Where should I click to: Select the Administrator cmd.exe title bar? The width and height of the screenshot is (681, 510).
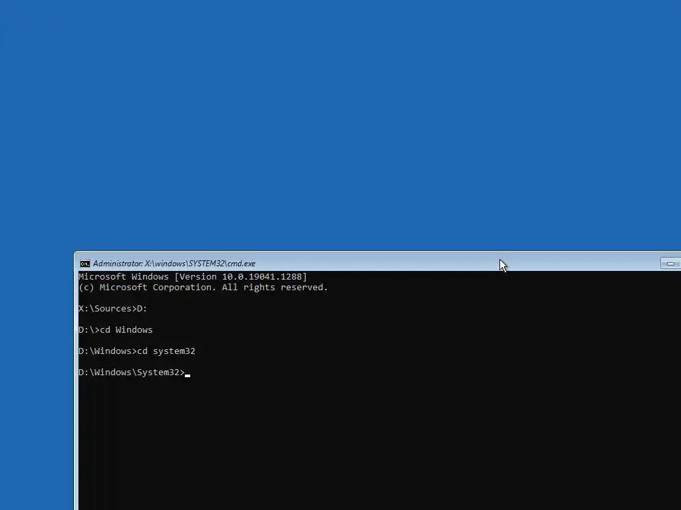pyautogui.click(x=378, y=263)
